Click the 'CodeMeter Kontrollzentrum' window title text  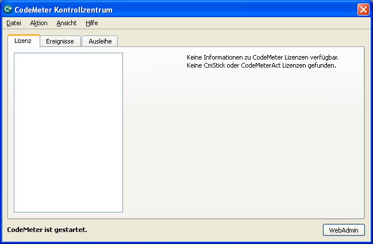click(x=63, y=10)
